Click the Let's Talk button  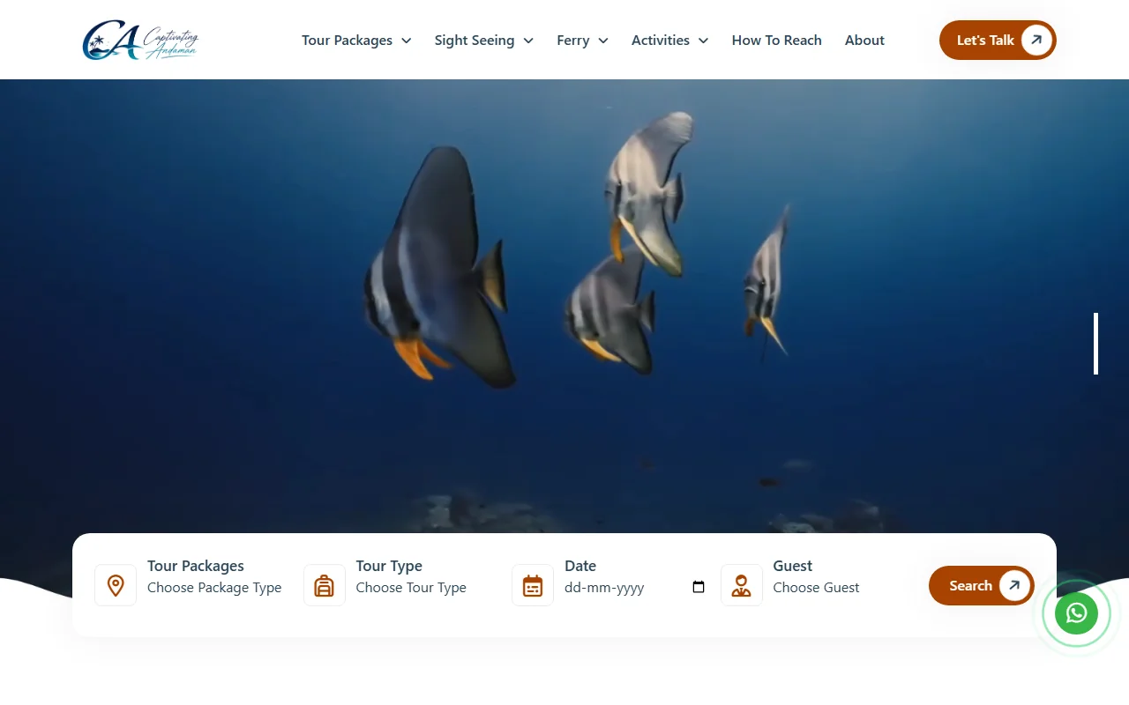click(998, 40)
